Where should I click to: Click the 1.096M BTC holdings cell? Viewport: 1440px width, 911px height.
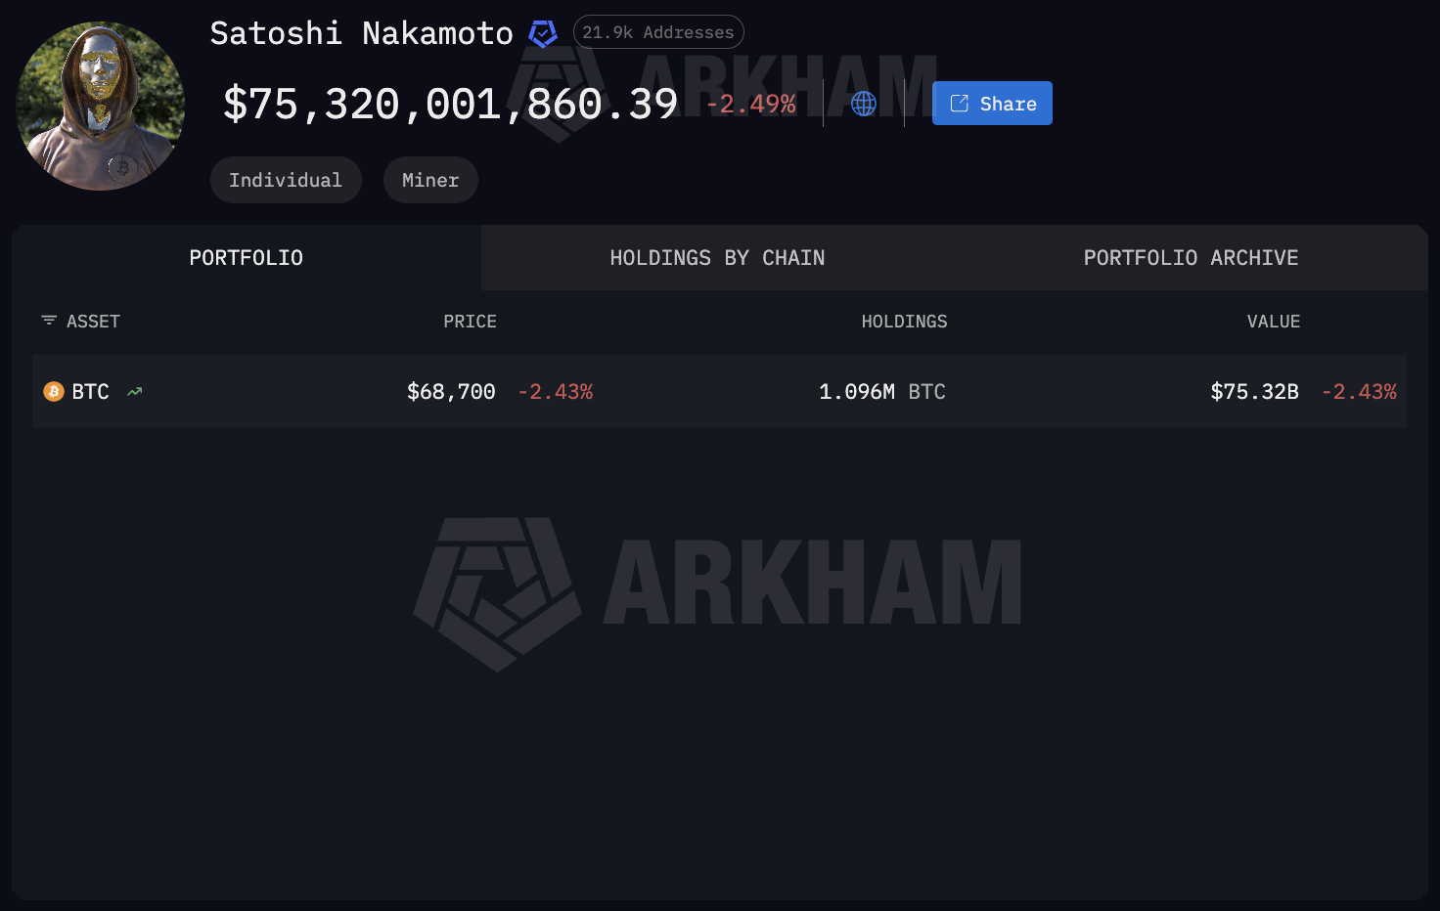pyautogui.click(x=882, y=392)
